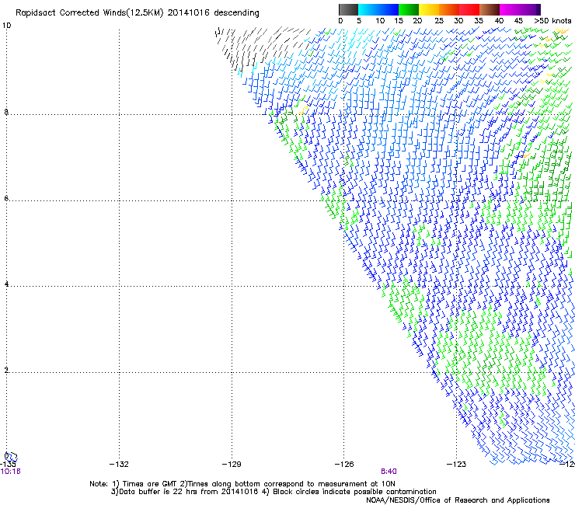Click the 'NOAA/NESDIS/Office of Research and Applications' credit
Image resolution: width=575 pixels, height=505 pixels.
click(x=458, y=500)
